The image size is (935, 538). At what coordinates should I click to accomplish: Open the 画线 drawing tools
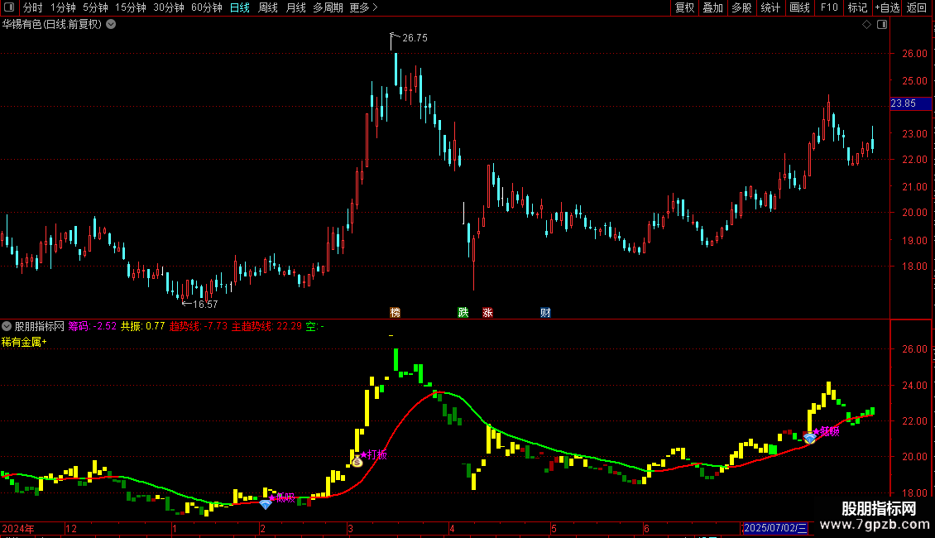[x=799, y=7]
